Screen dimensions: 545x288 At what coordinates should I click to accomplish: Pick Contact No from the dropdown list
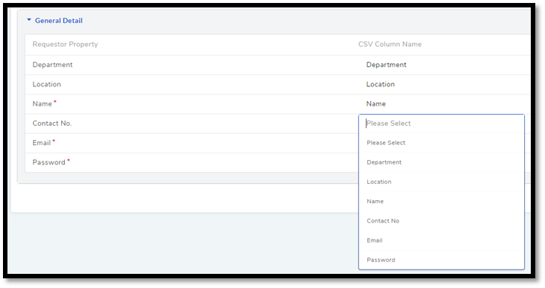441,221
